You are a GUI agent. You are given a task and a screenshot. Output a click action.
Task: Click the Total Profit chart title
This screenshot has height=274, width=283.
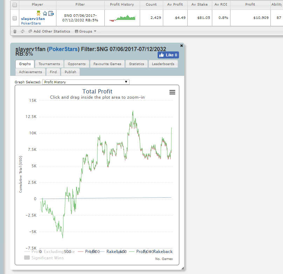click(97, 91)
